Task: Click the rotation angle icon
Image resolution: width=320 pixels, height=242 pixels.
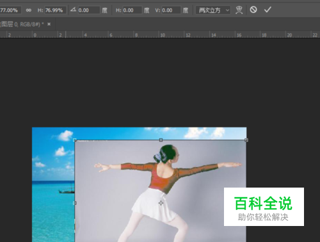Action: tap(73, 10)
